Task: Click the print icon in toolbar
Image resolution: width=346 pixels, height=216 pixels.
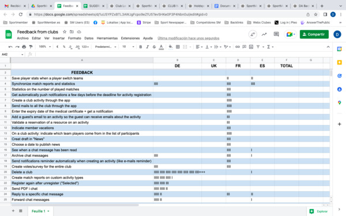Action: tap(24, 47)
